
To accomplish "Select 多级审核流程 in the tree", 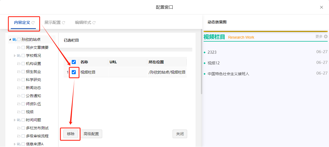I will tap(37, 136).
